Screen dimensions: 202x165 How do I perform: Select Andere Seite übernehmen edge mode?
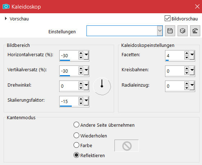[76, 125]
